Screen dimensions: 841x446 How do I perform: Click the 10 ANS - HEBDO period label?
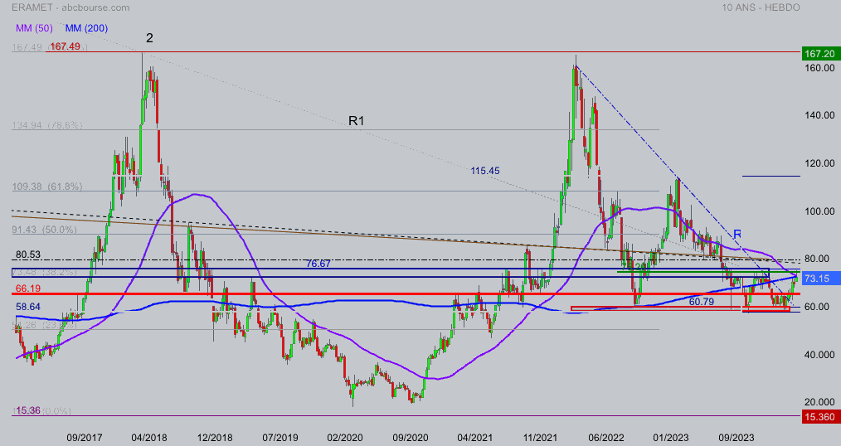click(761, 7)
